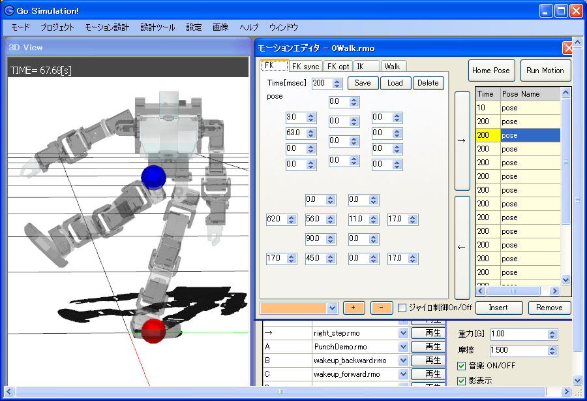587x401 pixels.
Task: Play the PunchDemo.rmo motion
Action: click(x=428, y=347)
